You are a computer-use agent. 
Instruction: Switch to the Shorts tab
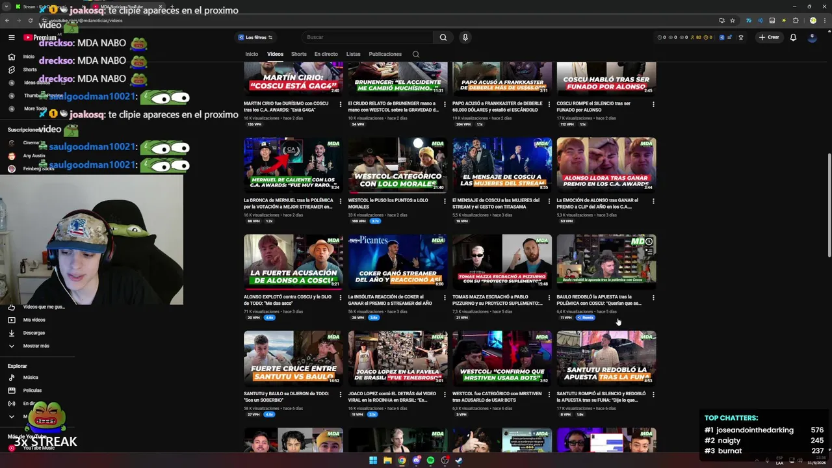tap(299, 54)
